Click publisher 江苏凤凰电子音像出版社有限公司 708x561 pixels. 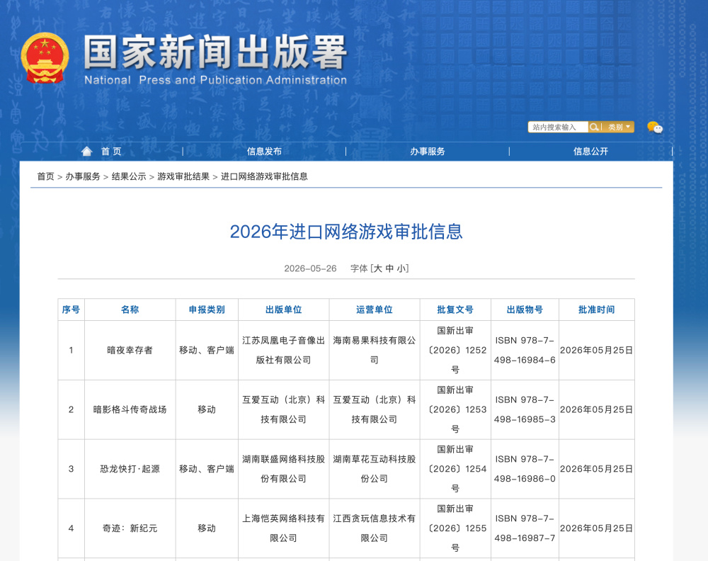click(x=284, y=350)
